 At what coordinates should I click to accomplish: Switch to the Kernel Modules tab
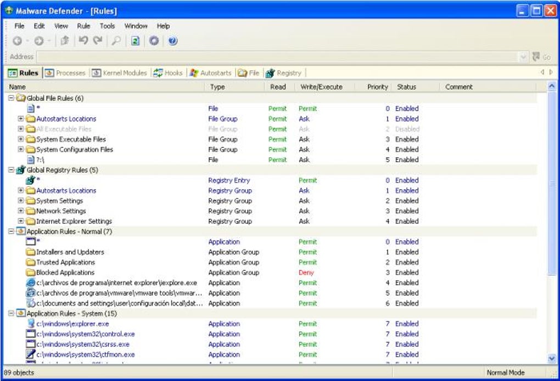click(120, 73)
